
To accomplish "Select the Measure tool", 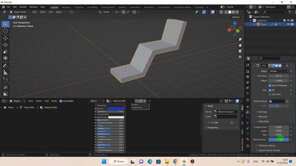I will [x=5, y=72].
